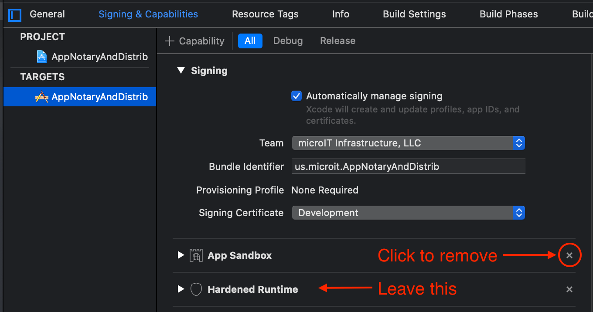Select the Debug filter
The image size is (593, 312).
[x=288, y=41]
